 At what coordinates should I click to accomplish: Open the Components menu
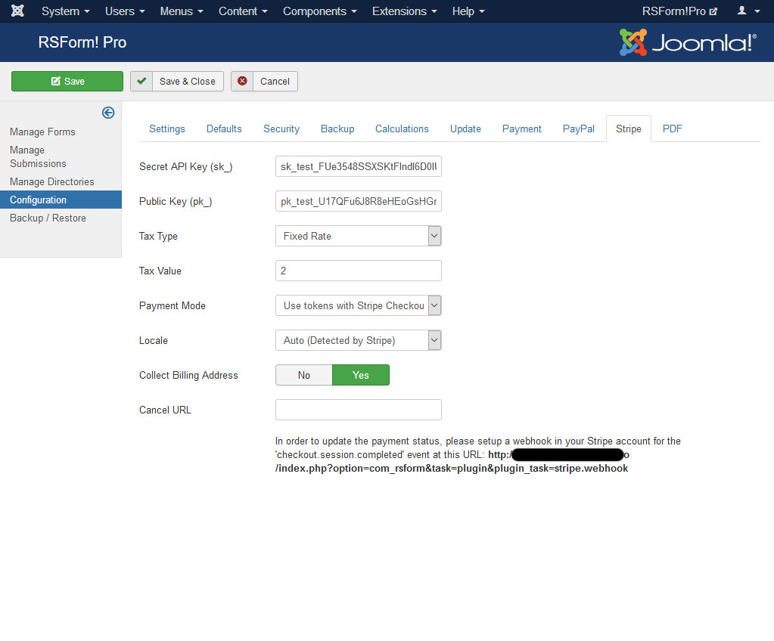click(320, 11)
